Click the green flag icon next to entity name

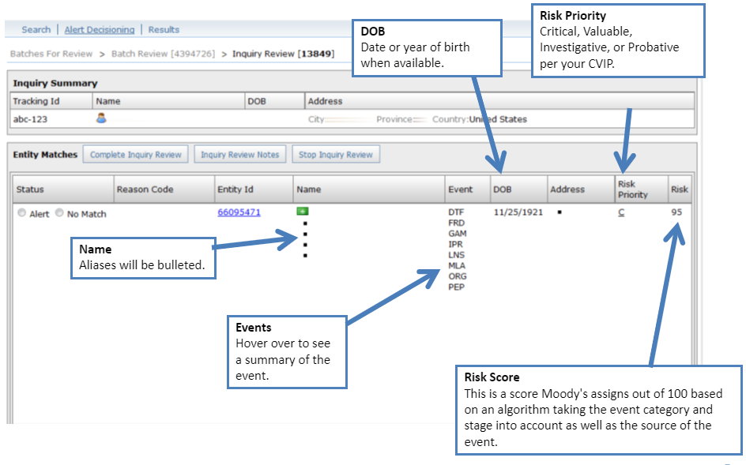click(303, 212)
